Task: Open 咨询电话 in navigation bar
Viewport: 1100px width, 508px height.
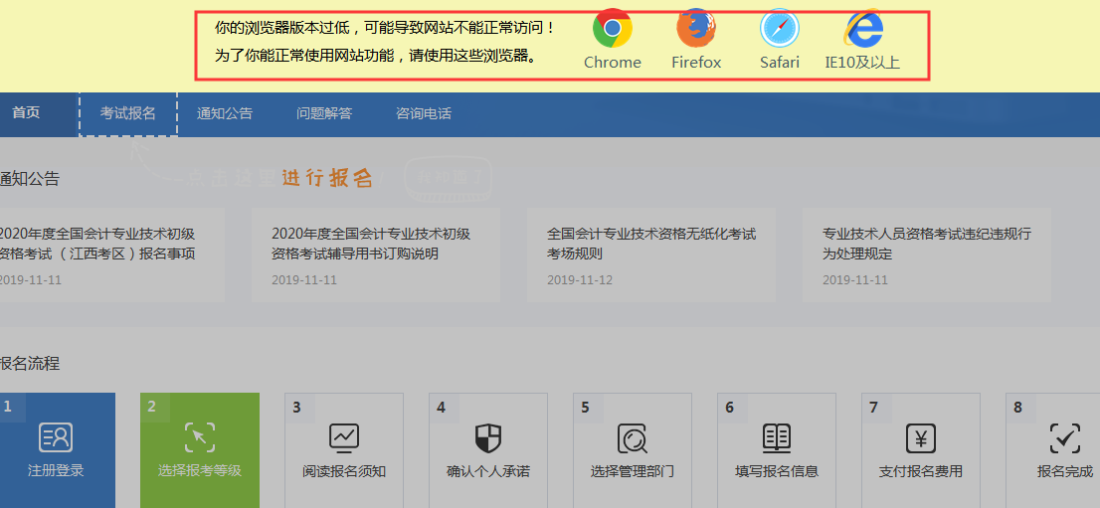Action: (424, 113)
